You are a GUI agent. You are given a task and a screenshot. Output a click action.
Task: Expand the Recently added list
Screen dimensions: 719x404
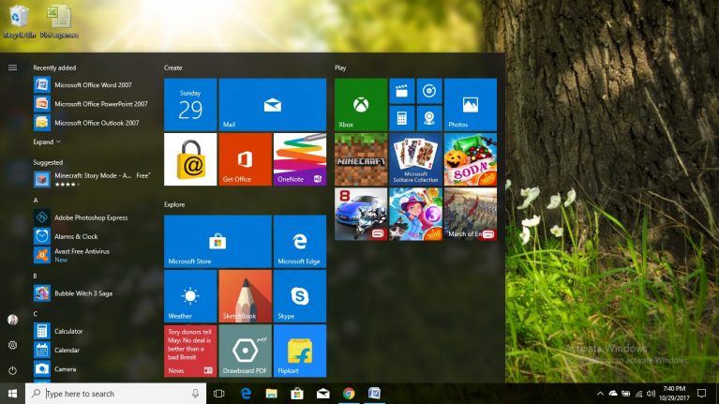pyautogui.click(x=46, y=142)
